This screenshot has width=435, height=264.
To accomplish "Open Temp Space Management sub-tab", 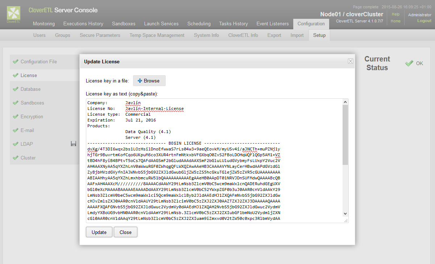I will 157,35.
